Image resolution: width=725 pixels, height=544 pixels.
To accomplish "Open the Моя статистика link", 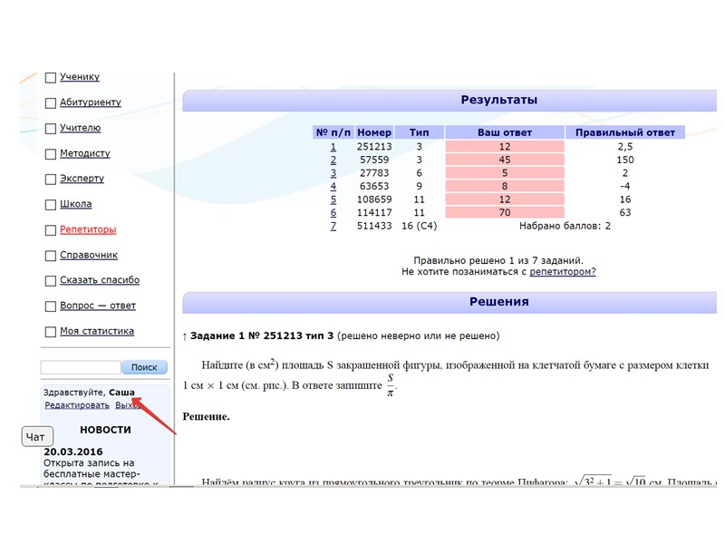I will tap(97, 331).
